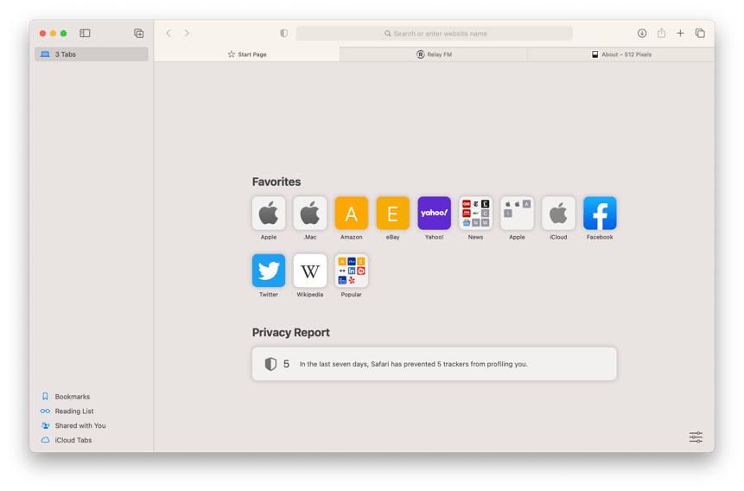Open the Twitter favorite
The image size is (744, 491).
point(269,271)
